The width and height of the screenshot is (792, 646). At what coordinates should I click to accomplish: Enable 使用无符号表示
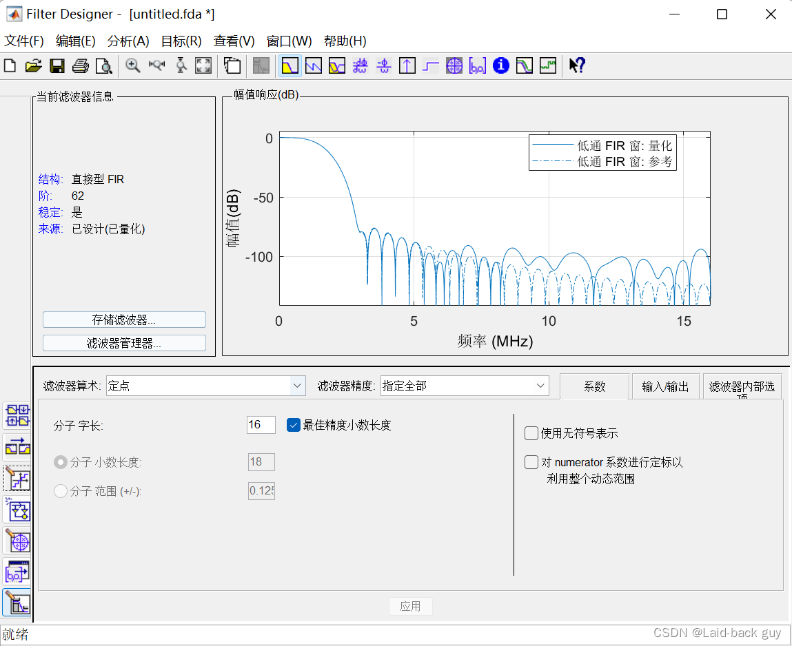click(x=531, y=433)
